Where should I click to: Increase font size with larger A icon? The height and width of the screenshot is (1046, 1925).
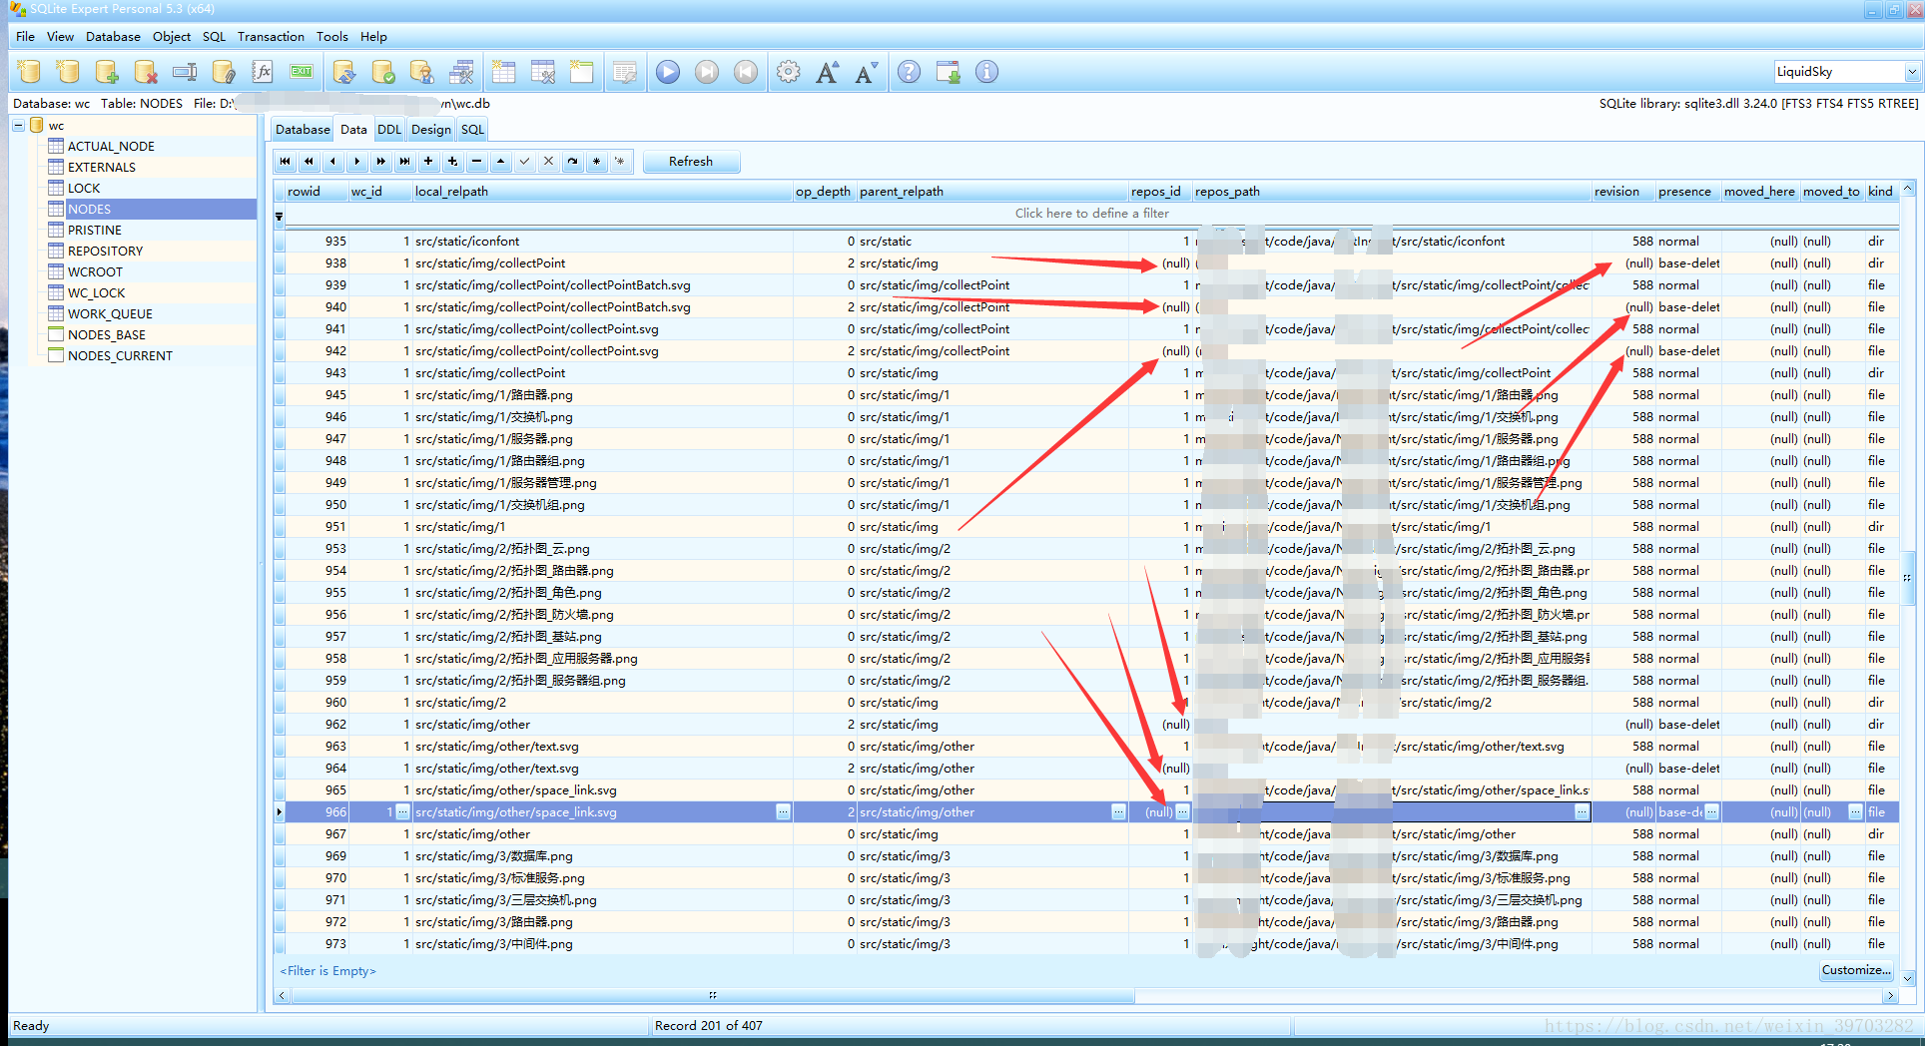[x=827, y=72]
